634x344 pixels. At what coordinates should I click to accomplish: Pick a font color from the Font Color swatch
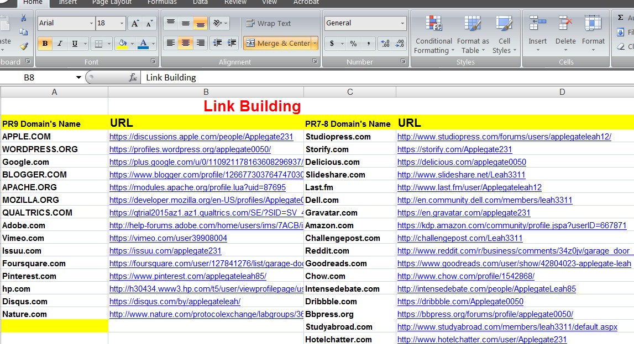coord(143,43)
